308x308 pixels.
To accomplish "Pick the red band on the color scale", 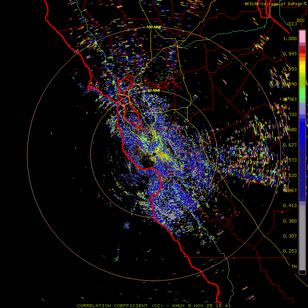I will [302, 51].
